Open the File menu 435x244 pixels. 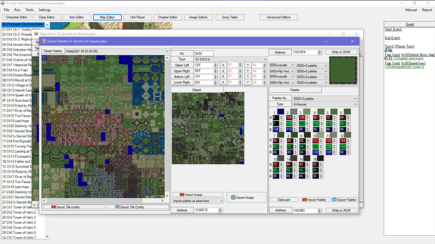click(6, 10)
